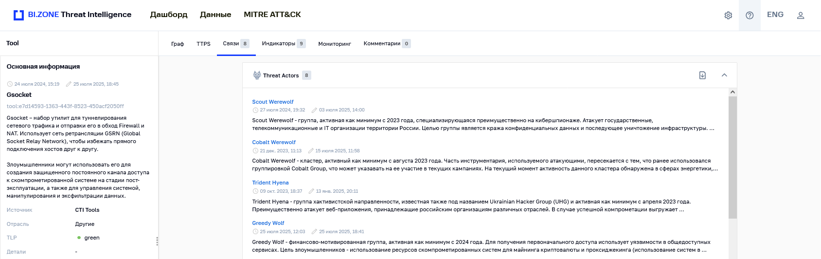Click the Threat Actors list scrollbar thumb
Image resolution: width=821 pixels, height=259 pixels.
coord(733,157)
